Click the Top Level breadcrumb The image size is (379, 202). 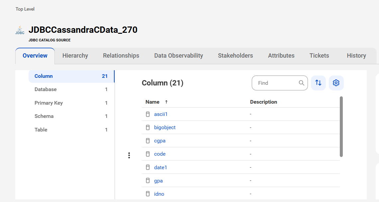click(x=25, y=9)
